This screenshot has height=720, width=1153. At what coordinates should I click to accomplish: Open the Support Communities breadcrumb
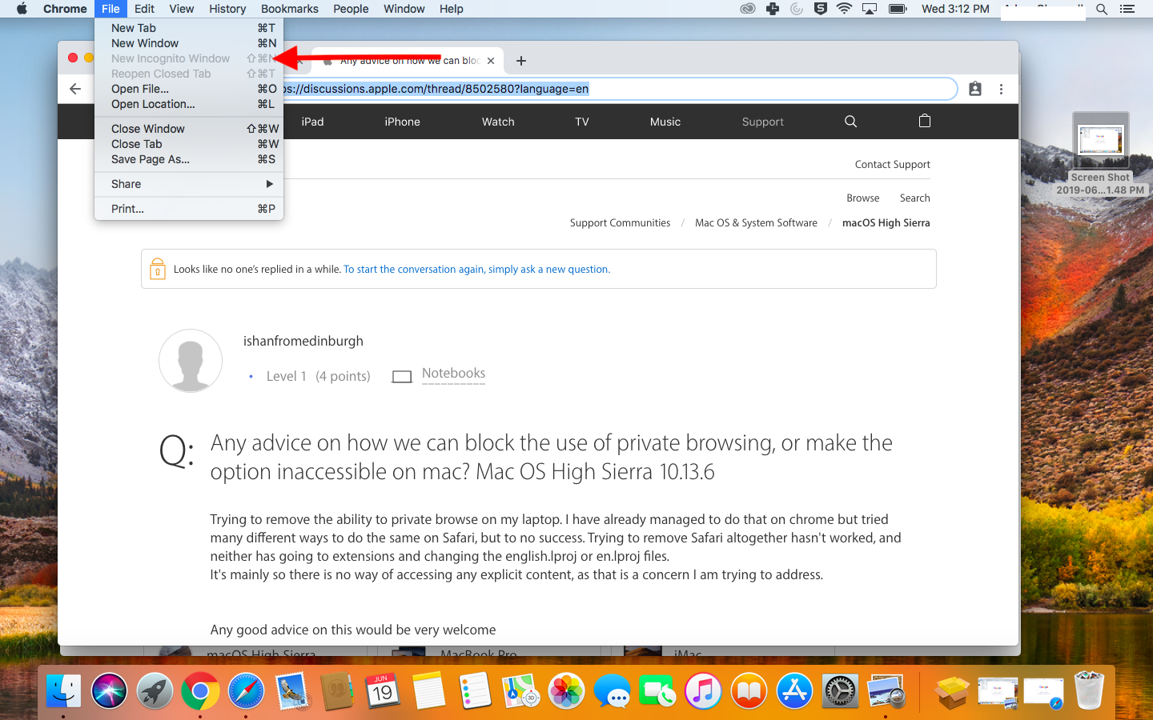point(621,223)
